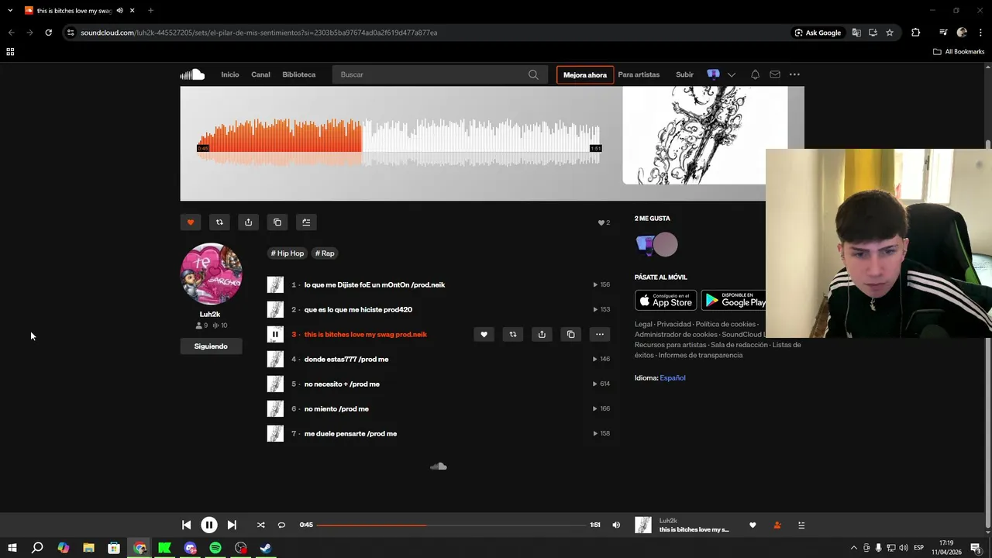The image size is (992, 558).
Task: Add playlist to Next up queue
Action: point(306,222)
